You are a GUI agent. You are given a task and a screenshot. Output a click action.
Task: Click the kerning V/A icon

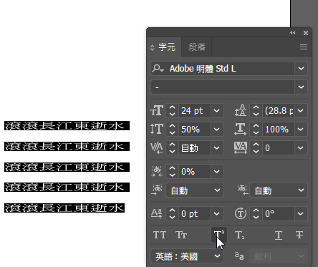click(157, 148)
